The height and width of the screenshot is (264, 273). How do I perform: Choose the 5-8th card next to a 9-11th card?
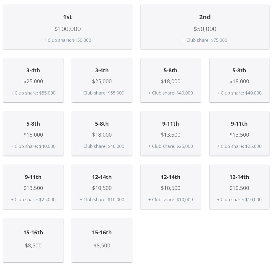click(x=102, y=133)
